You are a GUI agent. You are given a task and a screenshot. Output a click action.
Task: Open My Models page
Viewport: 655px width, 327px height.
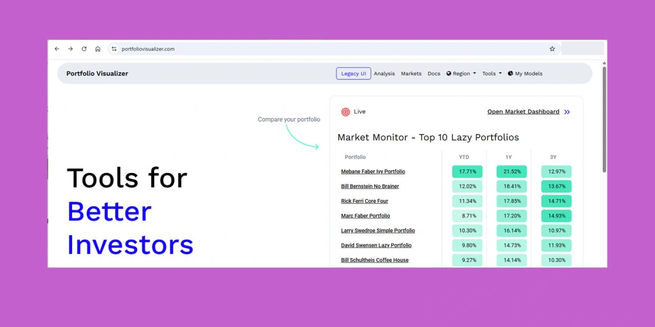525,74
